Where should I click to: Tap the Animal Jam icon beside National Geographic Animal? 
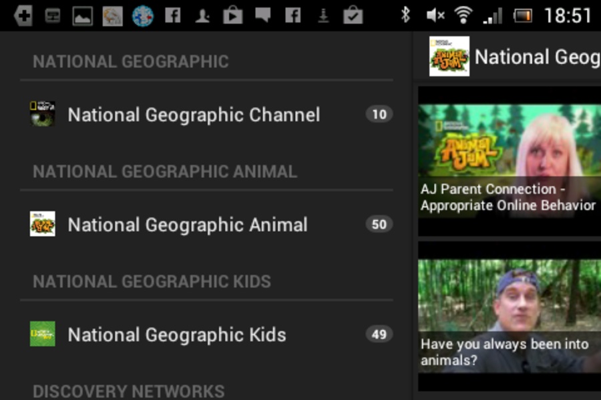tap(43, 224)
